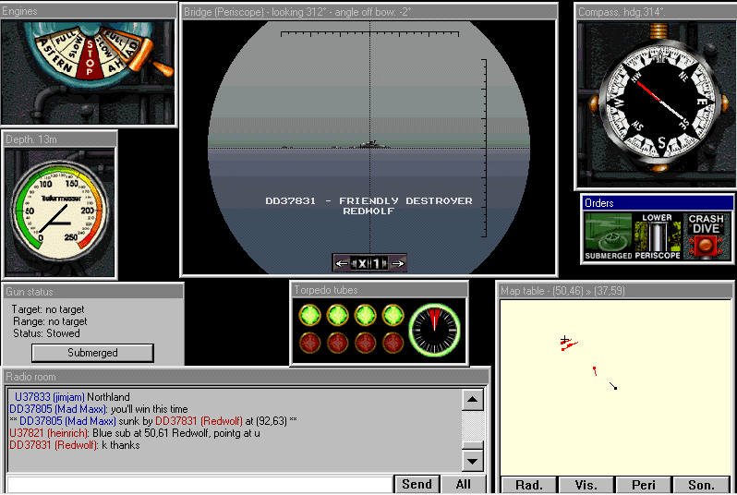Toggle periscope zoom X1 control
737x495 pixels.
[369, 264]
